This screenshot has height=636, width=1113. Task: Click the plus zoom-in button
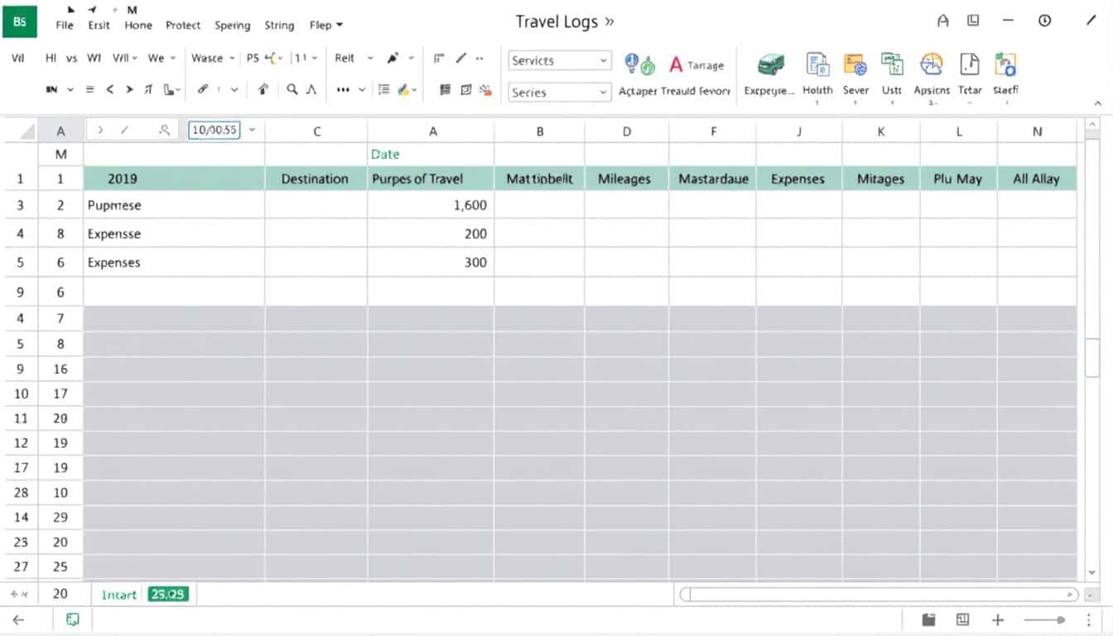click(998, 620)
